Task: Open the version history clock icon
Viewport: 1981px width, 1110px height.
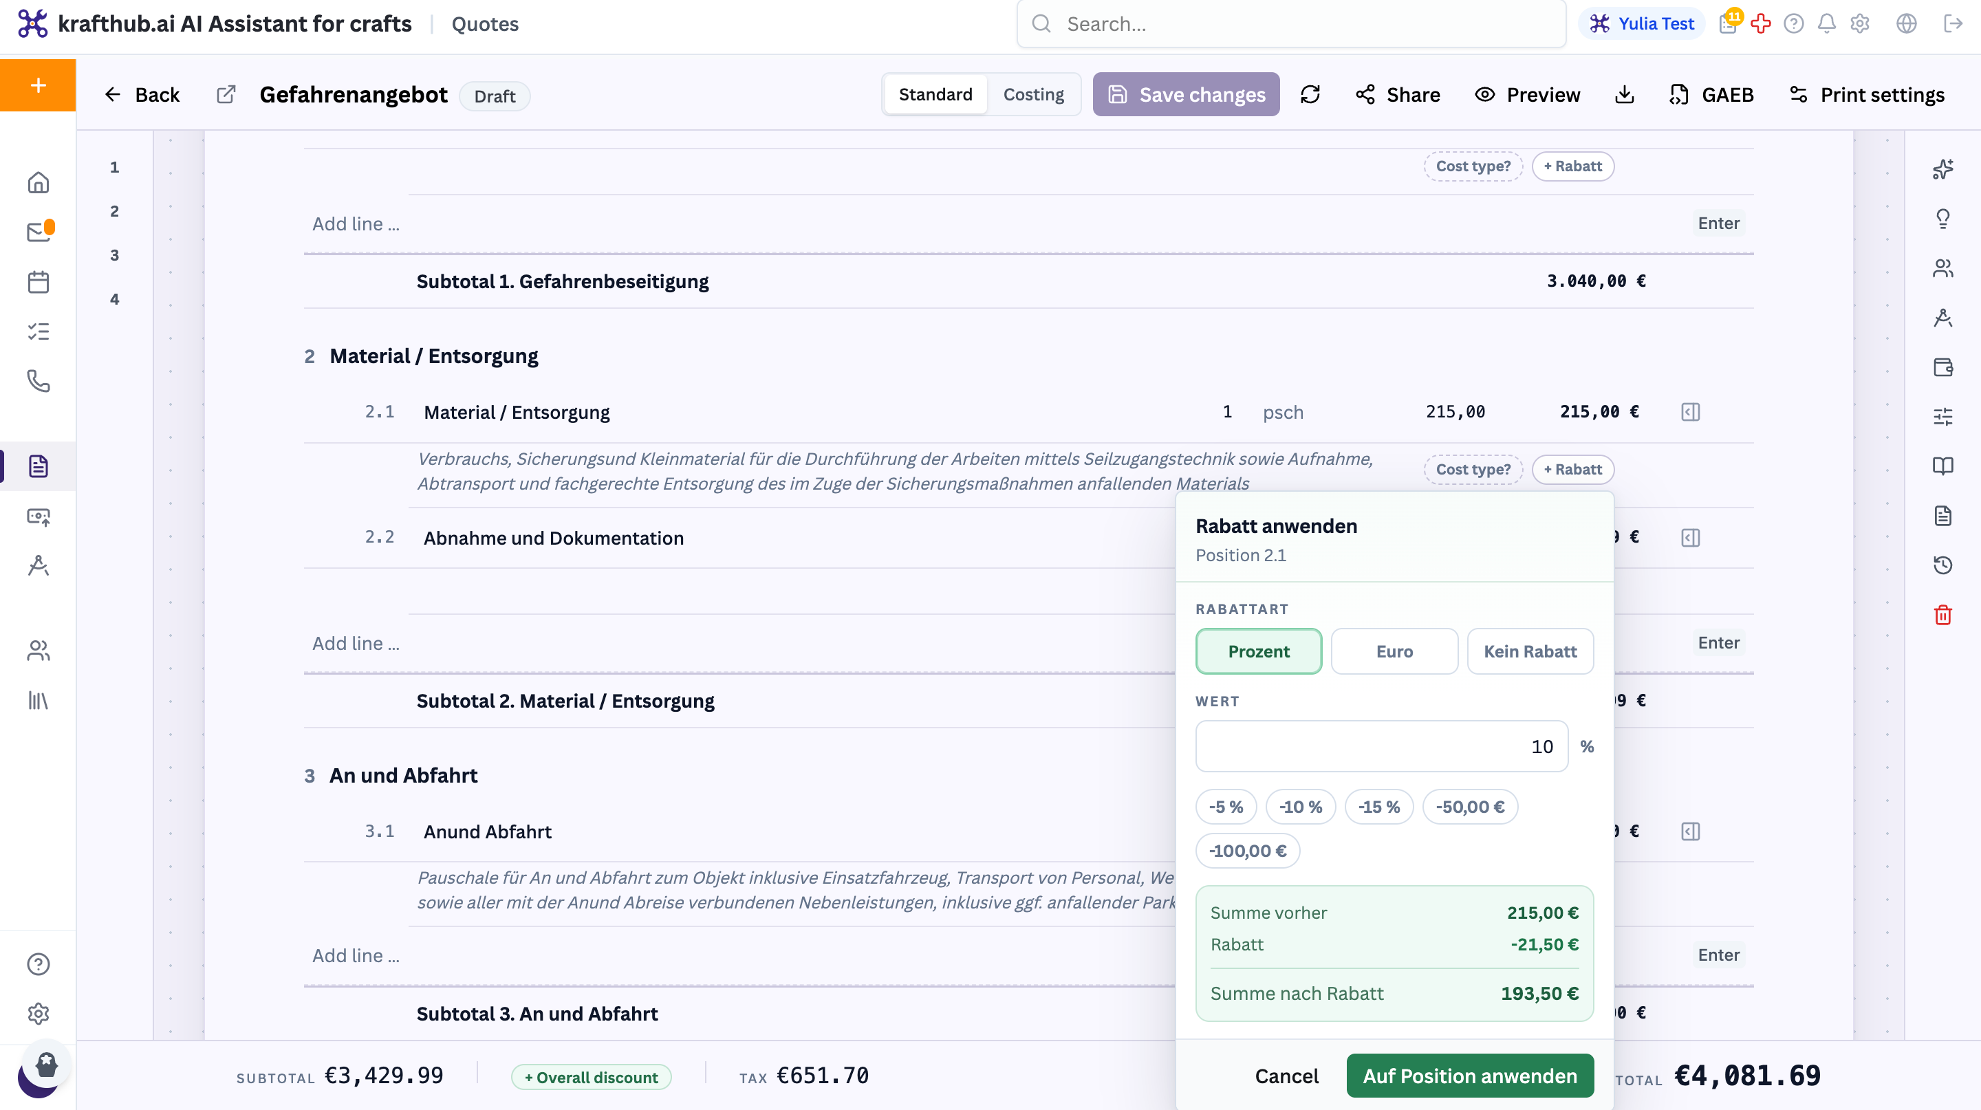Action: tap(1942, 565)
